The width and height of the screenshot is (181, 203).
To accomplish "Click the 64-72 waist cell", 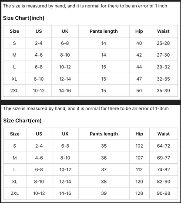I will [x=164, y=146].
